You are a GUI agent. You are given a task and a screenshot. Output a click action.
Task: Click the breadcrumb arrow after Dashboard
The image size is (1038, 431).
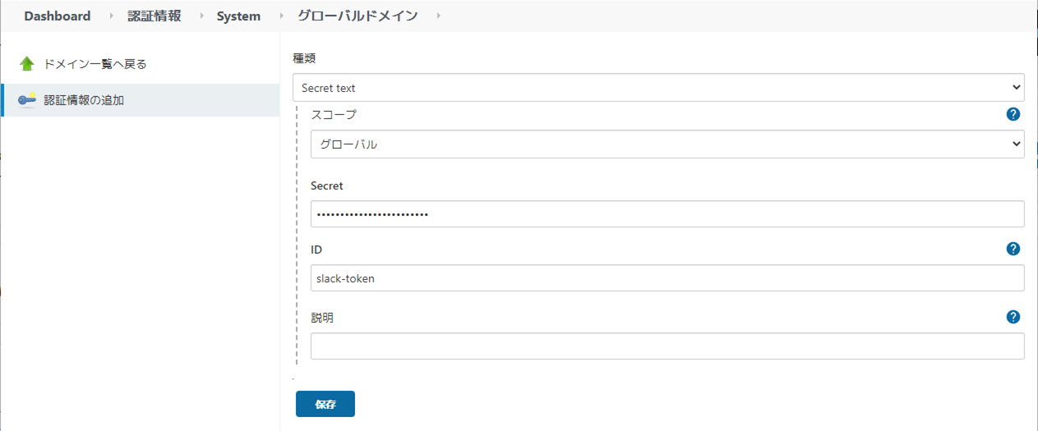point(111,16)
